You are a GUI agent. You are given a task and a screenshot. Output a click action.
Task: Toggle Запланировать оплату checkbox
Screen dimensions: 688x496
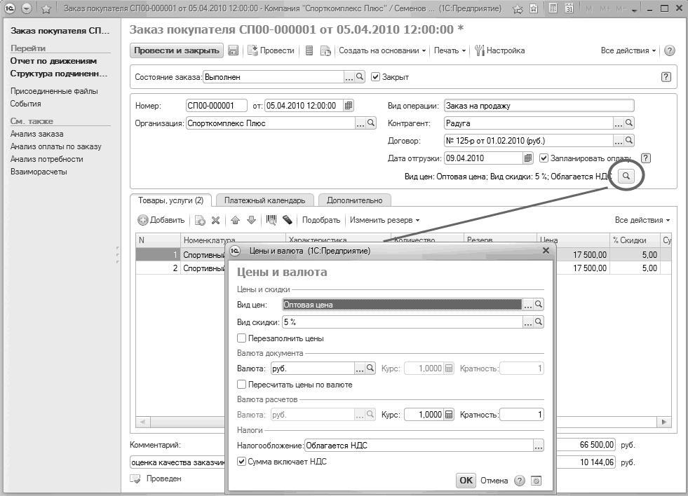(544, 158)
